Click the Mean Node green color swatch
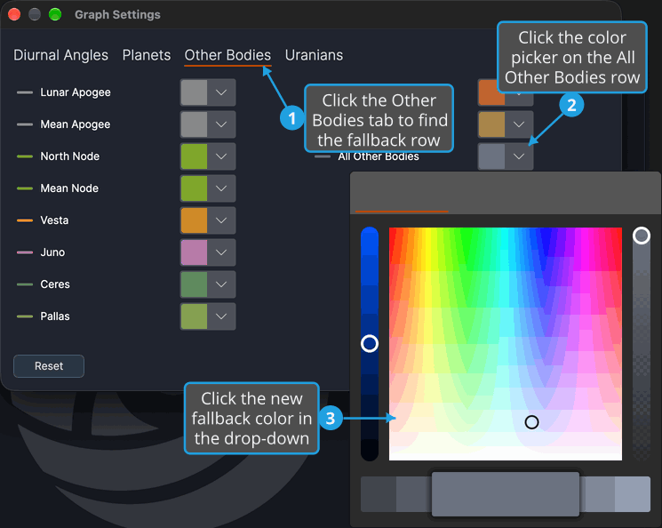 point(195,188)
